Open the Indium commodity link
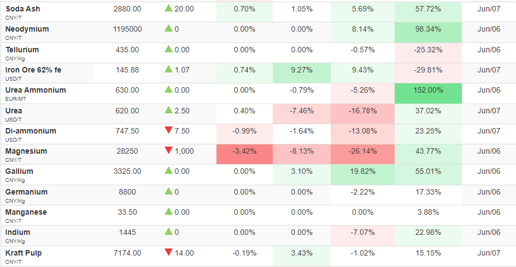This screenshot has height=267, width=516. point(18,232)
